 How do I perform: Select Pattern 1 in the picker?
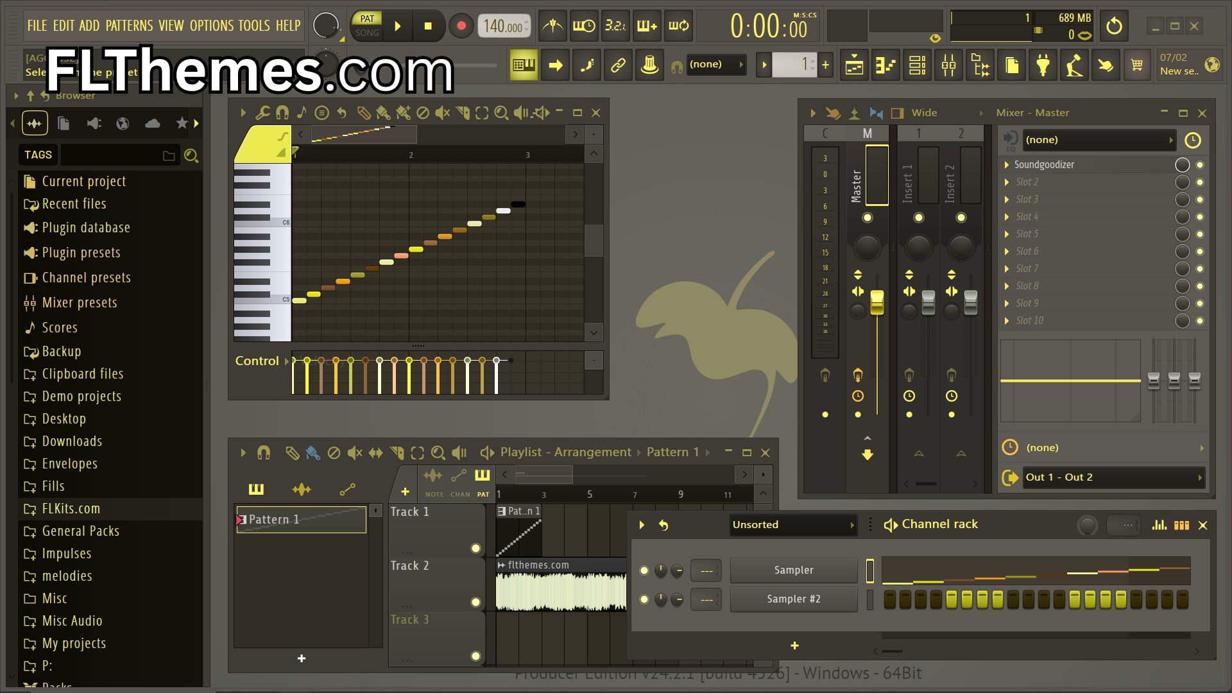click(302, 520)
